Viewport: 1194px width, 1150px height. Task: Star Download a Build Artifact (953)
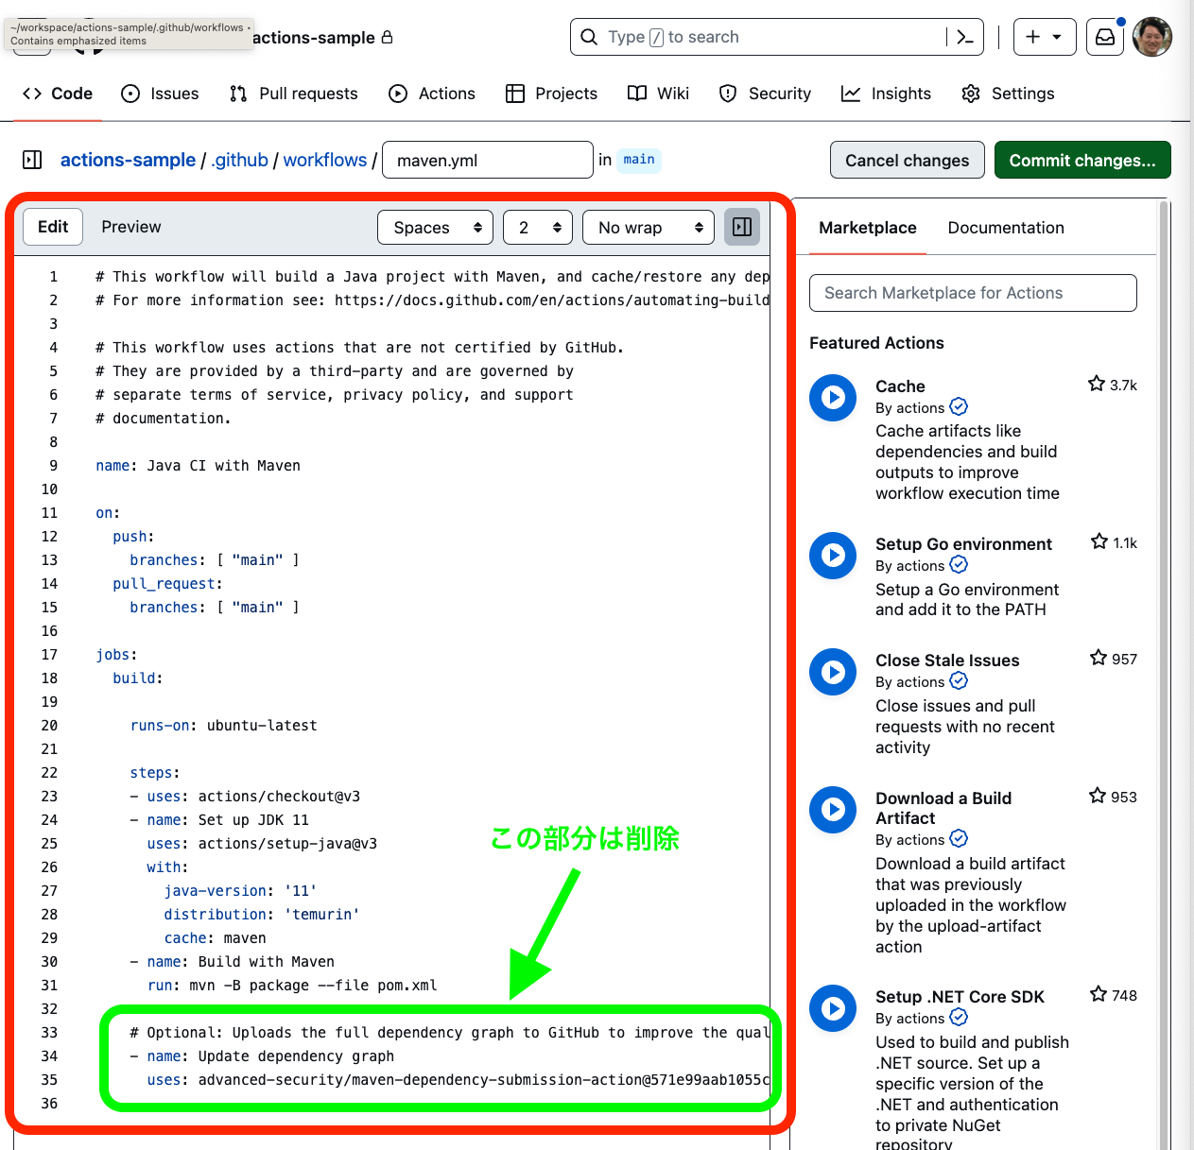click(1098, 796)
